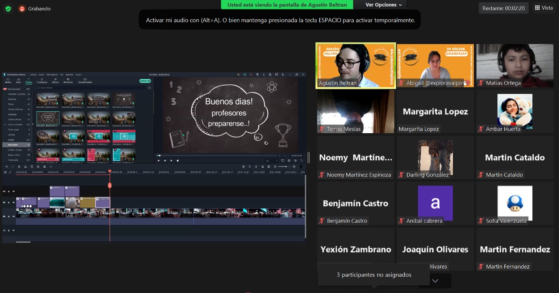The height and width of the screenshot is (293, 559).
Task: Click the EXPORTAR button
Action: 145,81
